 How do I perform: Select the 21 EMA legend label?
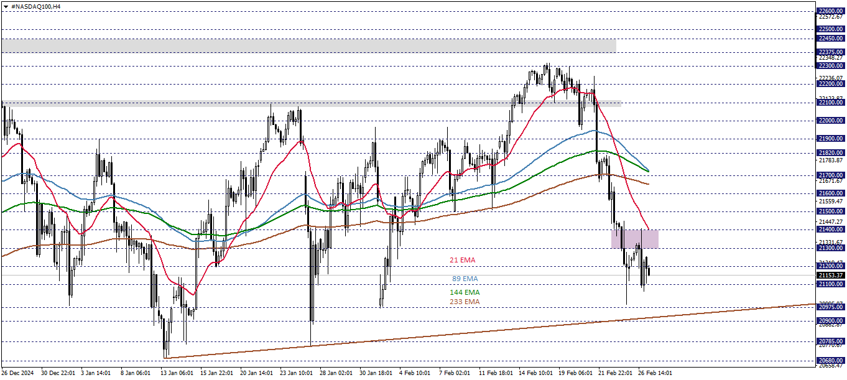click(x=463, y=259)
